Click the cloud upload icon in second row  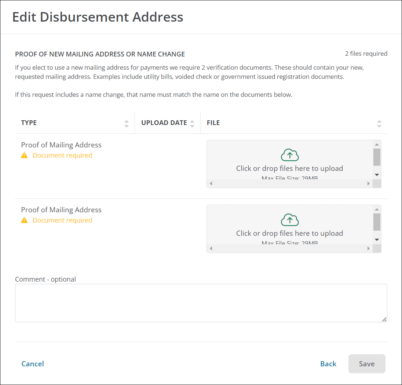point(290,220)
